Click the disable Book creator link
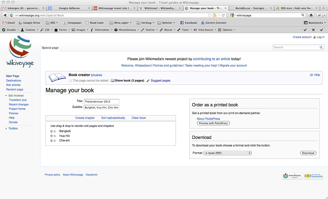 tap(96, 75)
